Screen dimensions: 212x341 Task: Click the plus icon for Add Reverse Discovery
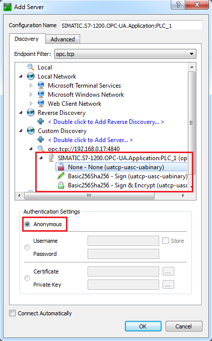point(41,121)
